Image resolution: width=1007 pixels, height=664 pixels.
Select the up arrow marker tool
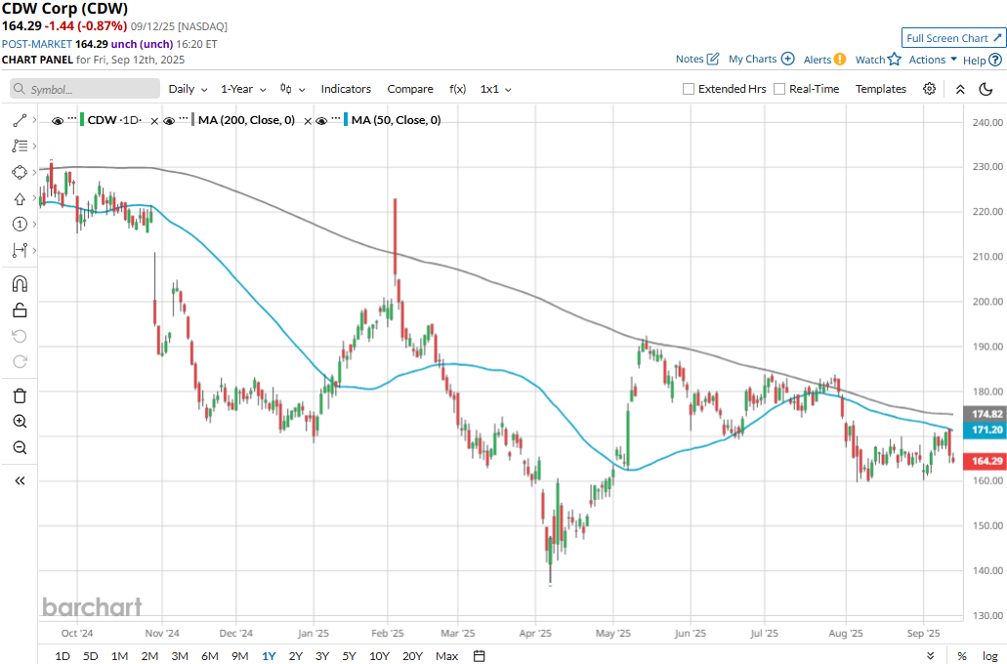click(x=20, y=198)
